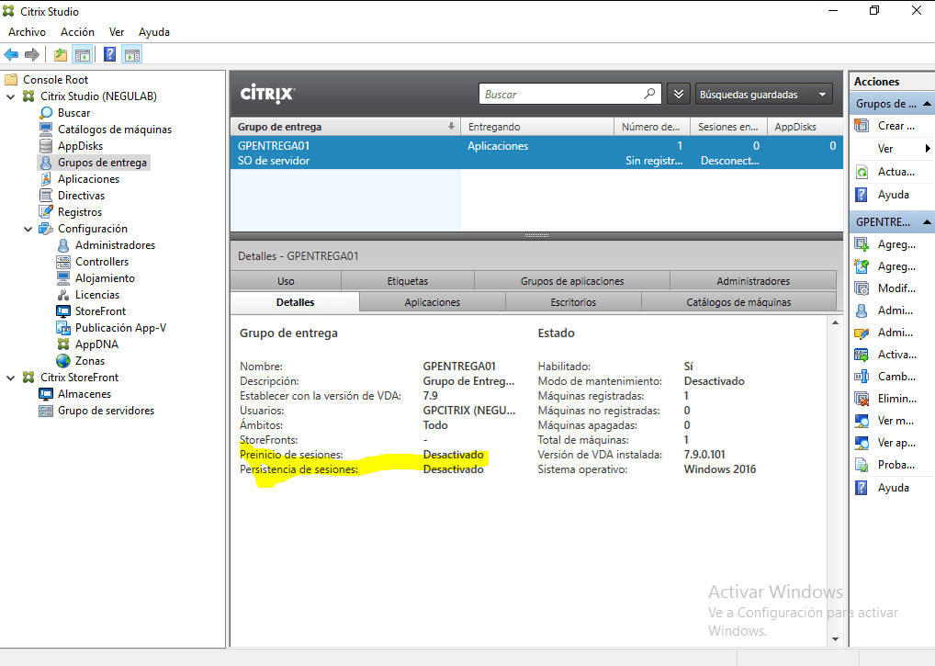Open the Acción menu
935x666 pixels.
point(77,31)
